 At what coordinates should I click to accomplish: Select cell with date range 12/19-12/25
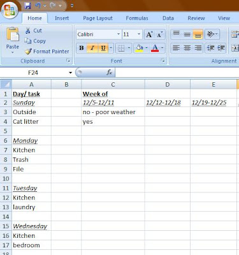214,103
